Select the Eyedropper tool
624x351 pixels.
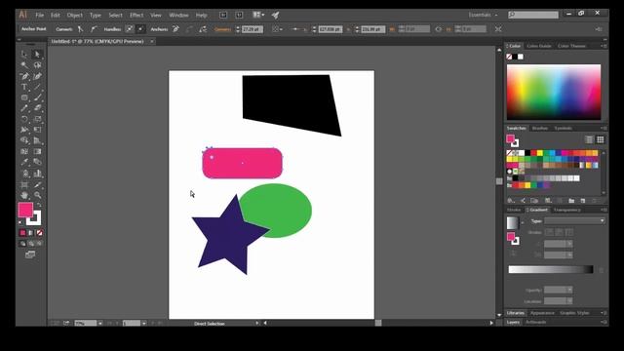24,163
